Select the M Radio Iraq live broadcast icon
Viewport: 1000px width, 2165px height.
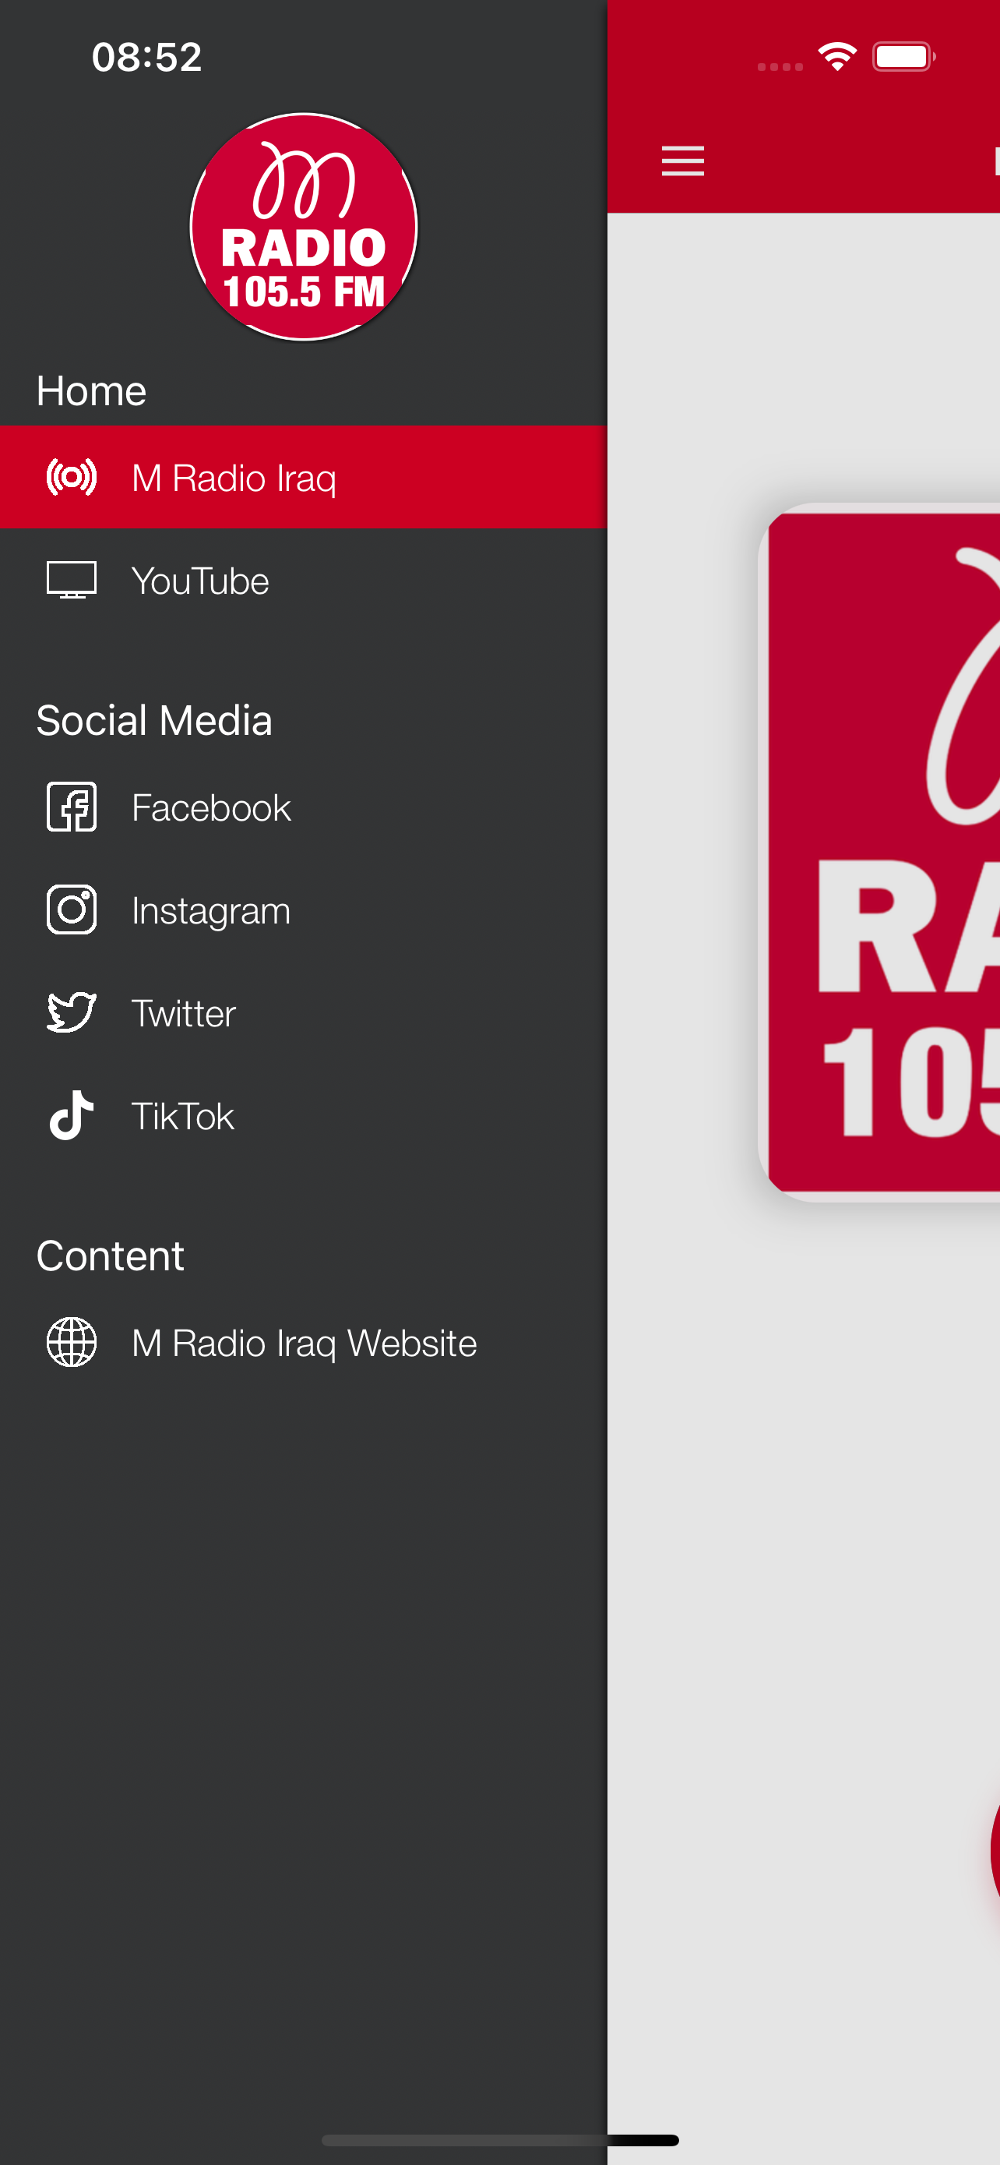pyautogui.click(x=72, y=478)
